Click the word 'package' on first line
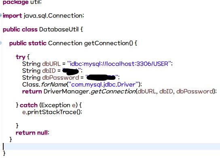Screen dimensions: 220x158 pos(16,2)
